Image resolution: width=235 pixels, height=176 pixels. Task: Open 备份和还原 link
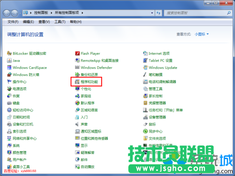pyautogui.click(x=89, y=75)
